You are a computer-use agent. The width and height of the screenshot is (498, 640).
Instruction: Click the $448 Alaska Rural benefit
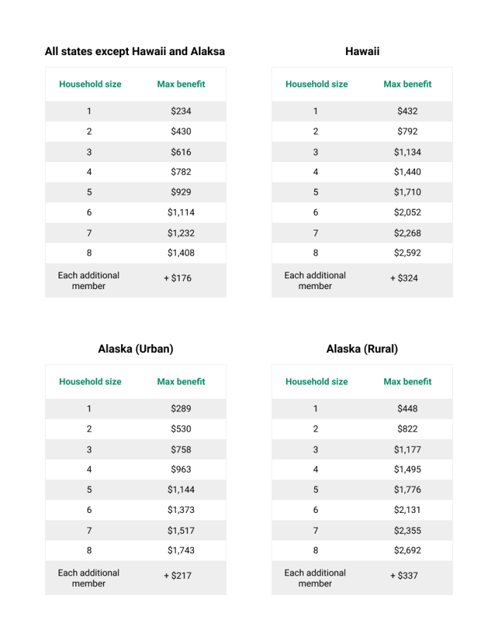click(x=407, y=408)
